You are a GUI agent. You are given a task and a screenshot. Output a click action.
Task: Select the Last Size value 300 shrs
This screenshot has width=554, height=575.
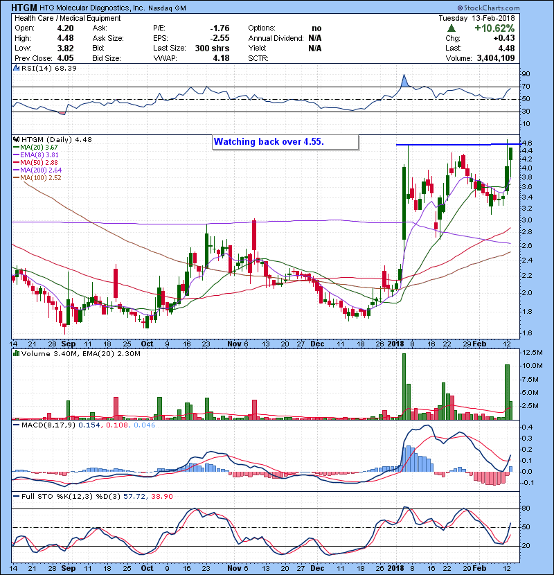point(213,48)
